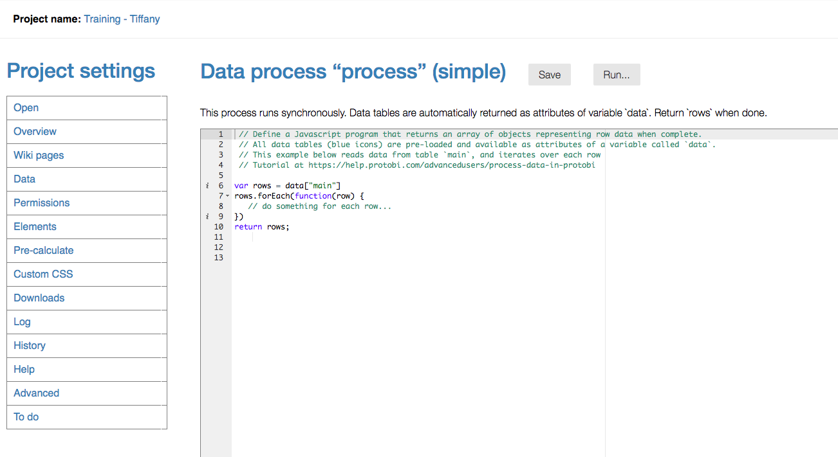This screenshot has width=838, height=457.
Task: View the Data section
Action: [24, 179]
